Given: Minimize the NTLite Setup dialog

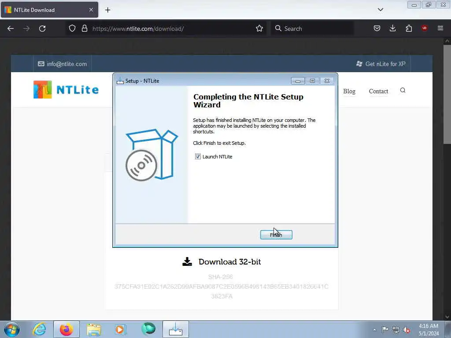Looking at the screenshot, I should [x=298, y=81].
